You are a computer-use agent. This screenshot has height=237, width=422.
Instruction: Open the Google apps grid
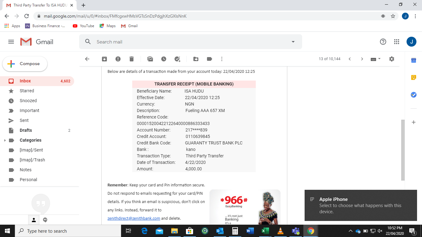coord(397,42)
